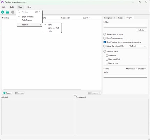This screenshot has height=140, width=150.
Task: Close the open View menu
Action: pyautogui.click(x=20, y=7)
